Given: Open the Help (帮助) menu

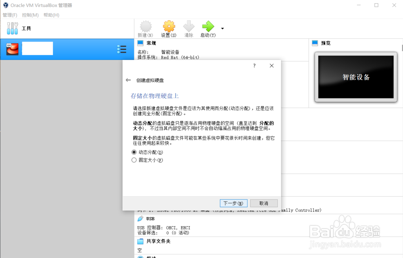Looking at the screenshot, I should [x=52, y=15].
